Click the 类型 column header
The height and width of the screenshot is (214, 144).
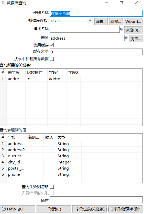(x=69, y=137)
